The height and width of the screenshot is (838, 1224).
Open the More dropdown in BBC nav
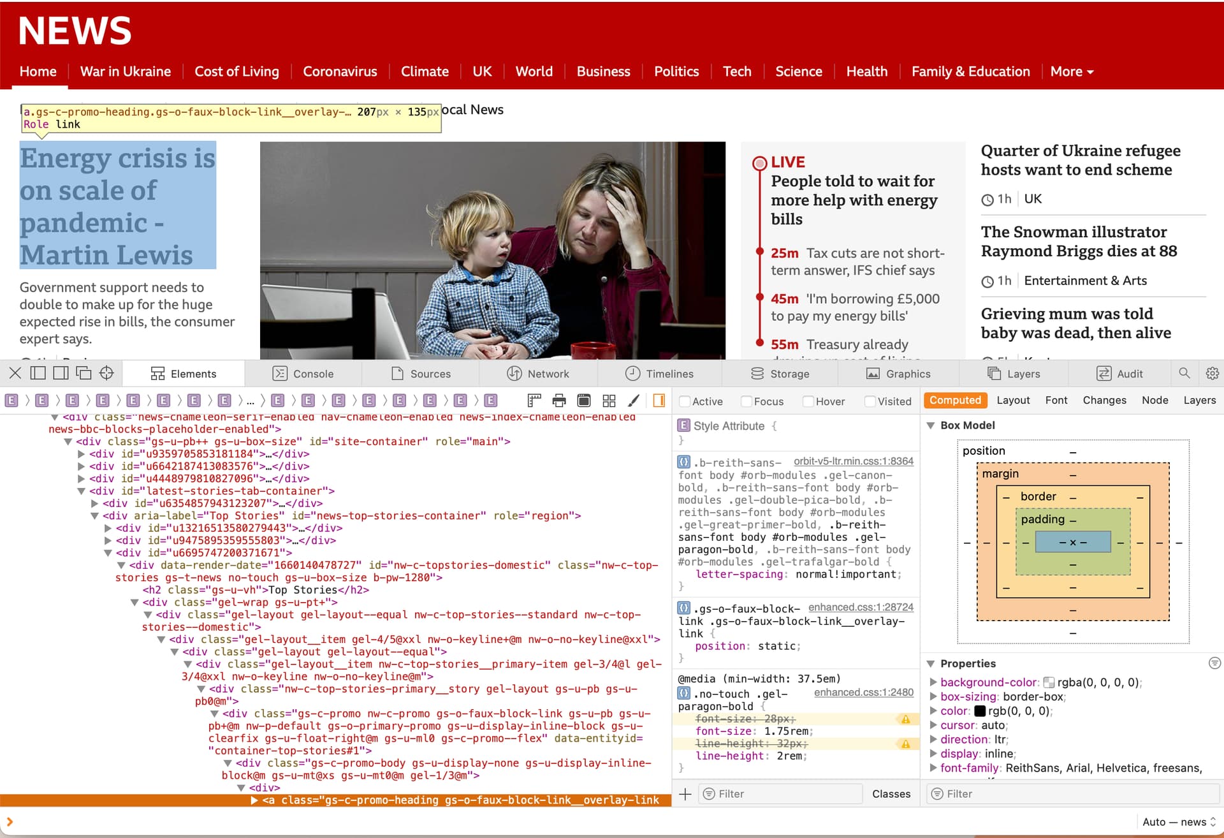coord(1072,71)
